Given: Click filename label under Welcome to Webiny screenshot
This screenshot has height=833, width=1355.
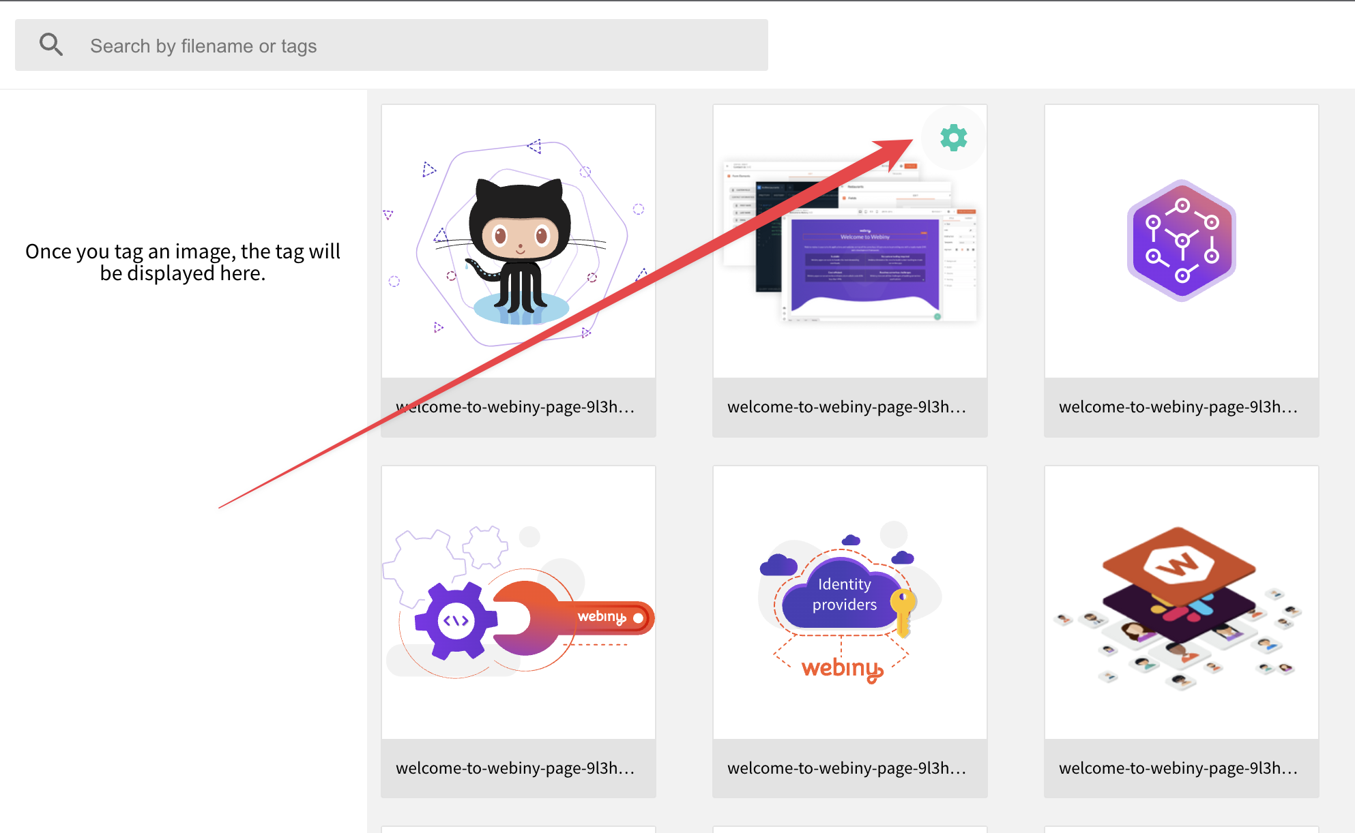Looking at the screenshot, I should pos(847,407).
